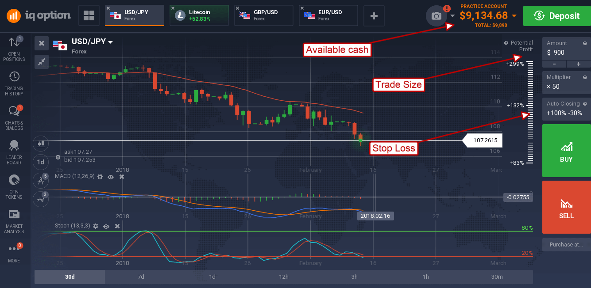
Task: Open the 1d candle interval selector
Action: tap(40, 162)
